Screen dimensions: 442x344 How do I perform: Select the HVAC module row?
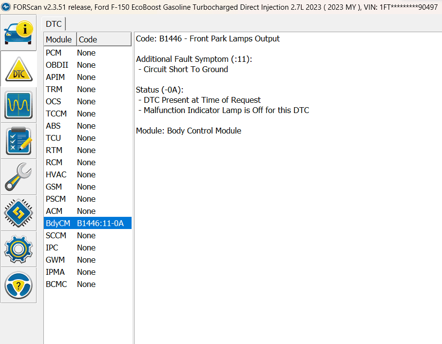click(x=73, y=174)
